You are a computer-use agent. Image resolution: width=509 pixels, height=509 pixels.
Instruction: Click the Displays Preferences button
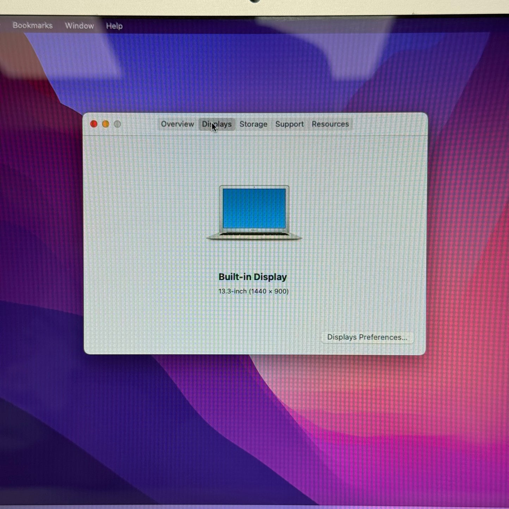tap(367, 337)
